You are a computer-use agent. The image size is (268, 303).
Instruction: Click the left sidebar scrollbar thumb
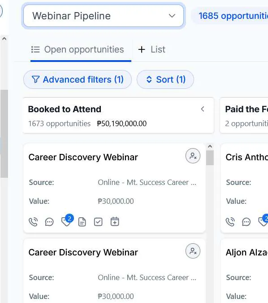[x=4, y=133]
